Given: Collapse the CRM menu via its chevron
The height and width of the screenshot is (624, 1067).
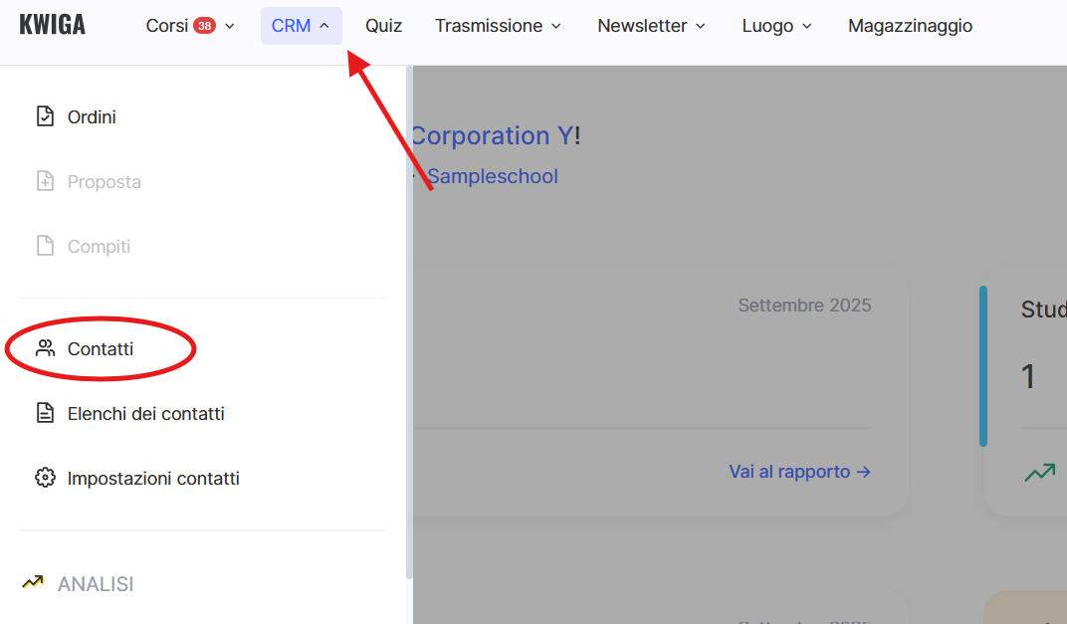Looking at the screenshot, I should point(324,26).
